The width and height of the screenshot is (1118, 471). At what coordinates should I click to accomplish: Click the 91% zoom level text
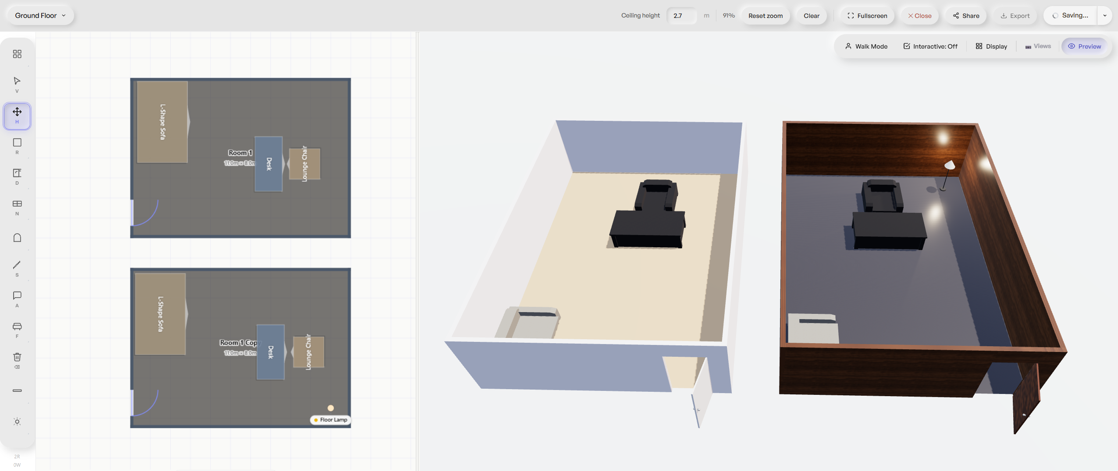729,16
